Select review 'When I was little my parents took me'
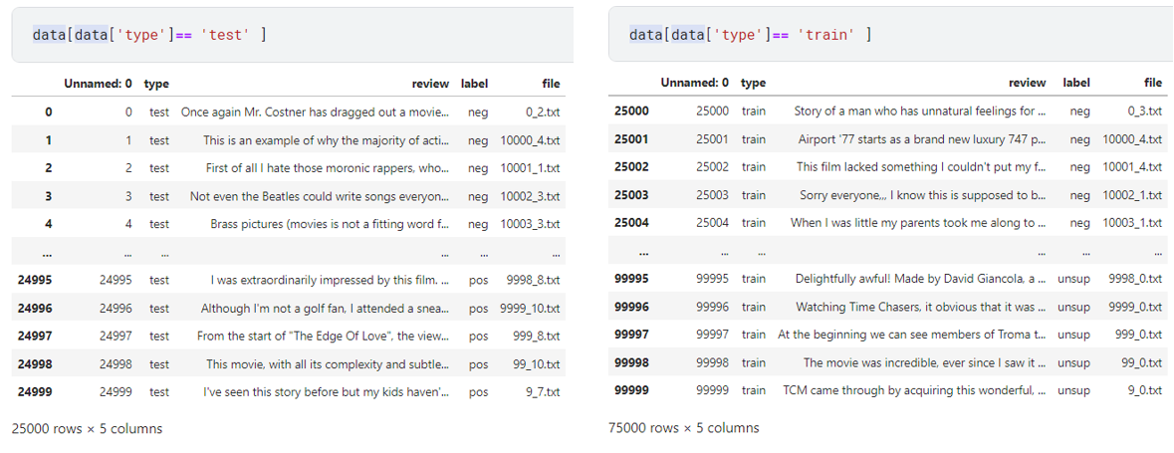Image resolution: width=1174 pixels, height=453 pixels. click(x=919, y=222)
